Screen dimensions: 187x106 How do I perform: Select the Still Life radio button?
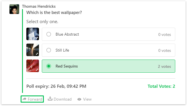pos(49,50)
